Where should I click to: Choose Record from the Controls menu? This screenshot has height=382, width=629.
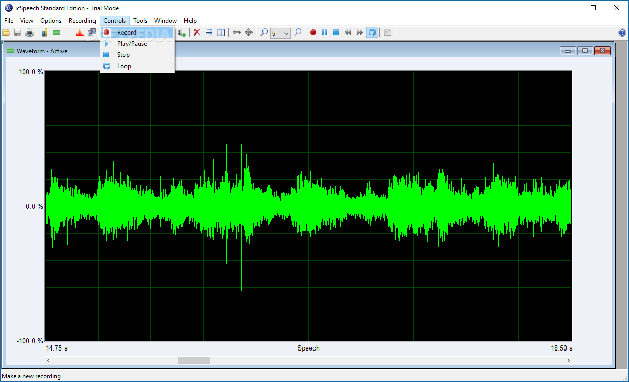pos(137,33)
